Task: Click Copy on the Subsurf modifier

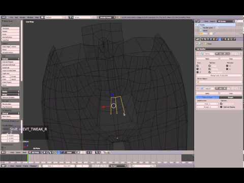Action: (231, 94)
